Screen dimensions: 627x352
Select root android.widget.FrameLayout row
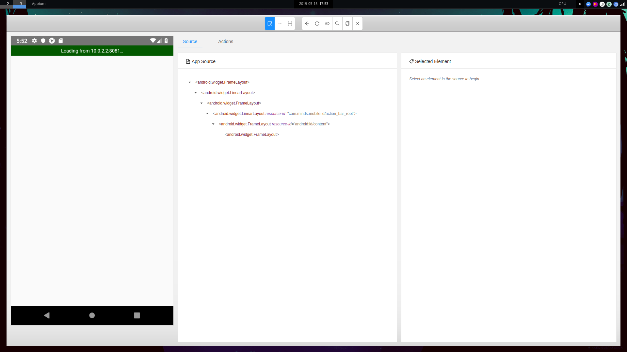(222, 82)
